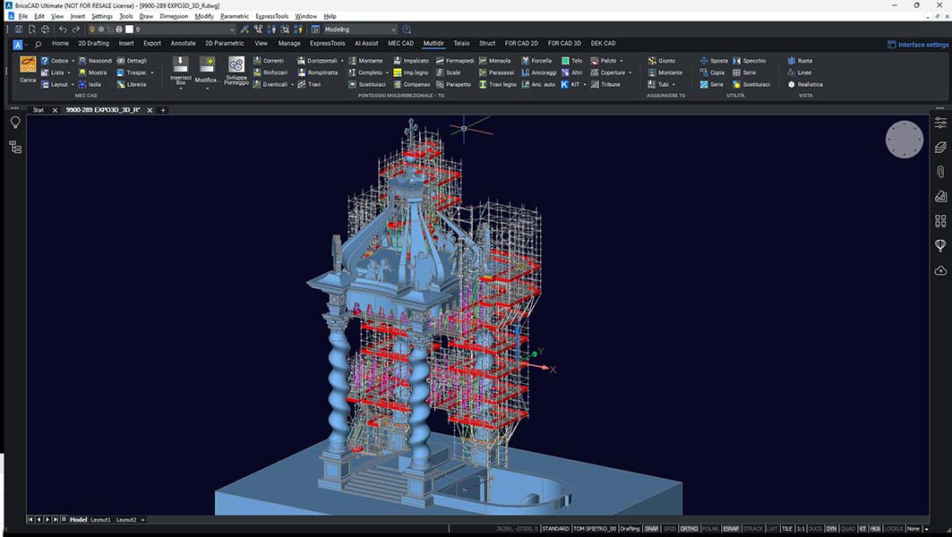Switch to the Multidir ribbon tab

[433, 43]
